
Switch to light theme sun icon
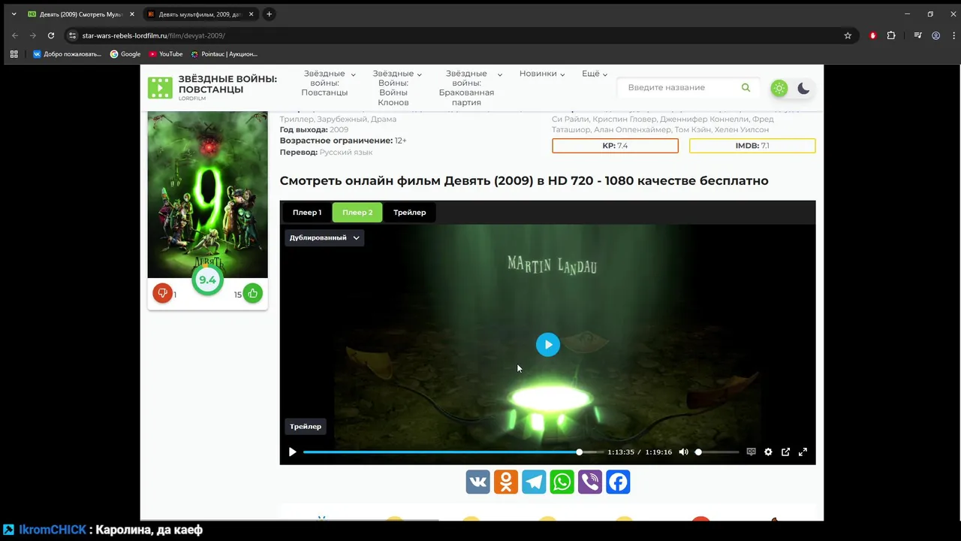779,88
